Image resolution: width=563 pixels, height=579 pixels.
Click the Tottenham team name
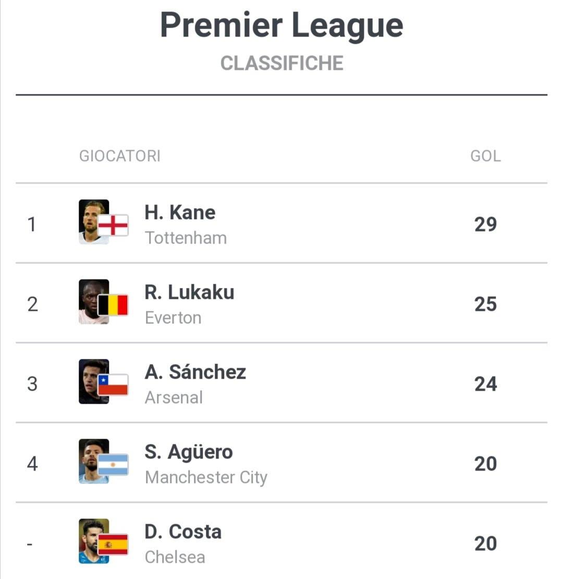tap(186, 238)
